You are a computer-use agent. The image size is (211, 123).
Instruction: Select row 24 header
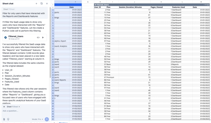[53, 65]
